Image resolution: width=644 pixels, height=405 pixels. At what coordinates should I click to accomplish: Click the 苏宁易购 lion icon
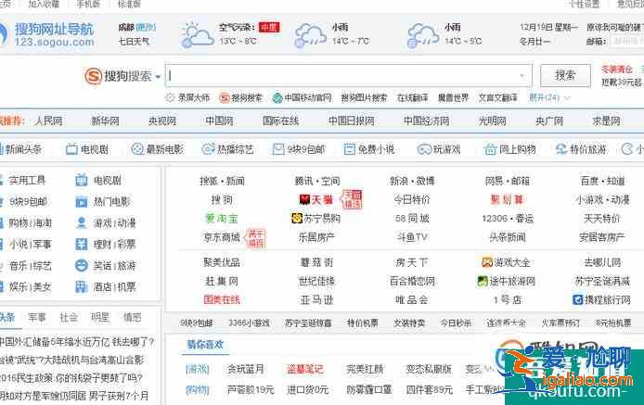point(297,219)
